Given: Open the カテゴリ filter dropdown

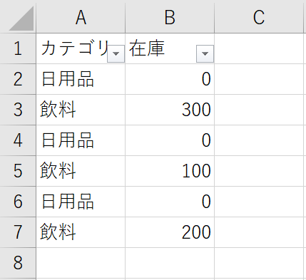Looking at the screenshot, I should (116, 53).
